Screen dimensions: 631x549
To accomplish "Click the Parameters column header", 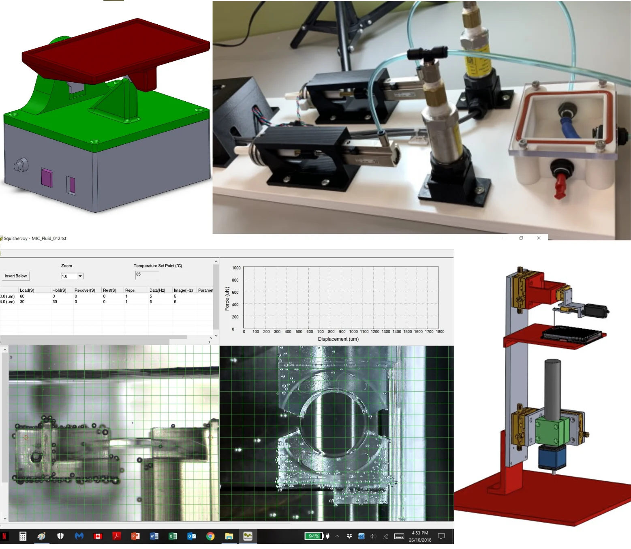I will [205, 290].
